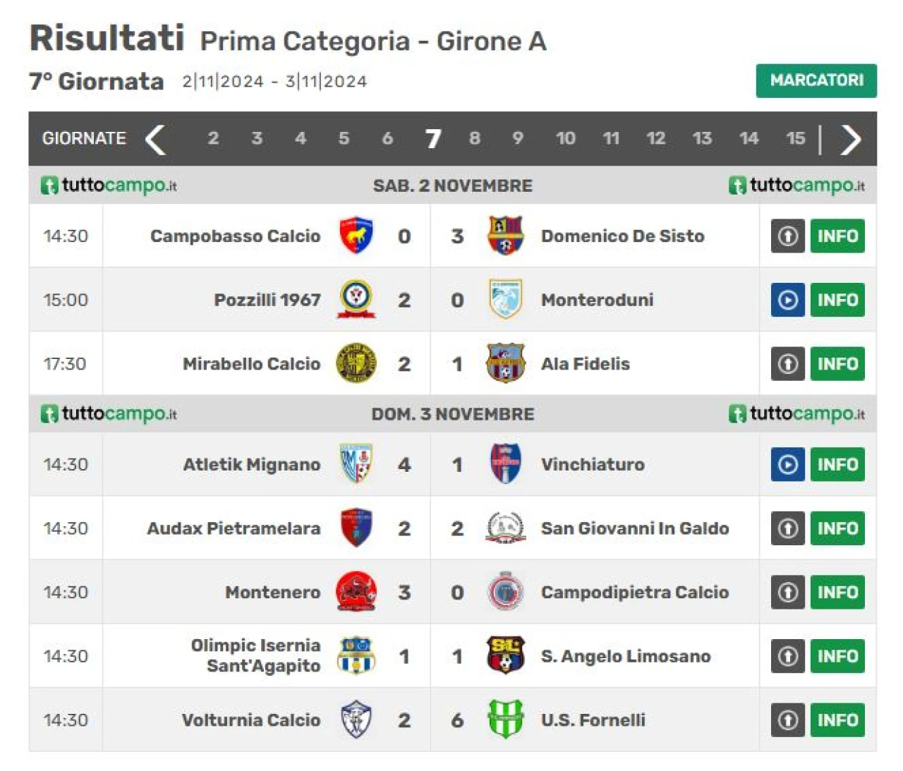This screenshot has height=771, width=903.
Task: Open INFO for Volturnia Calcio vs U.S. Fornelli
Action: 837,720
